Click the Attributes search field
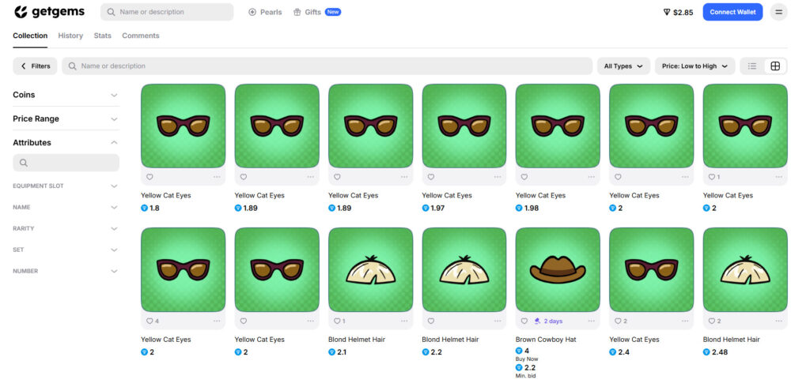Image resolution: width=810 pixels, height=387 pixels. pos(66,163)
